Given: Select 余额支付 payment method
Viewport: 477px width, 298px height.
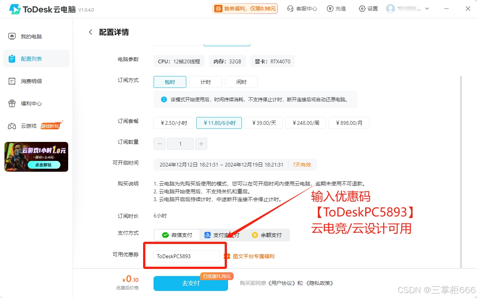Looking at the screenshot, I should click(267, 235).
